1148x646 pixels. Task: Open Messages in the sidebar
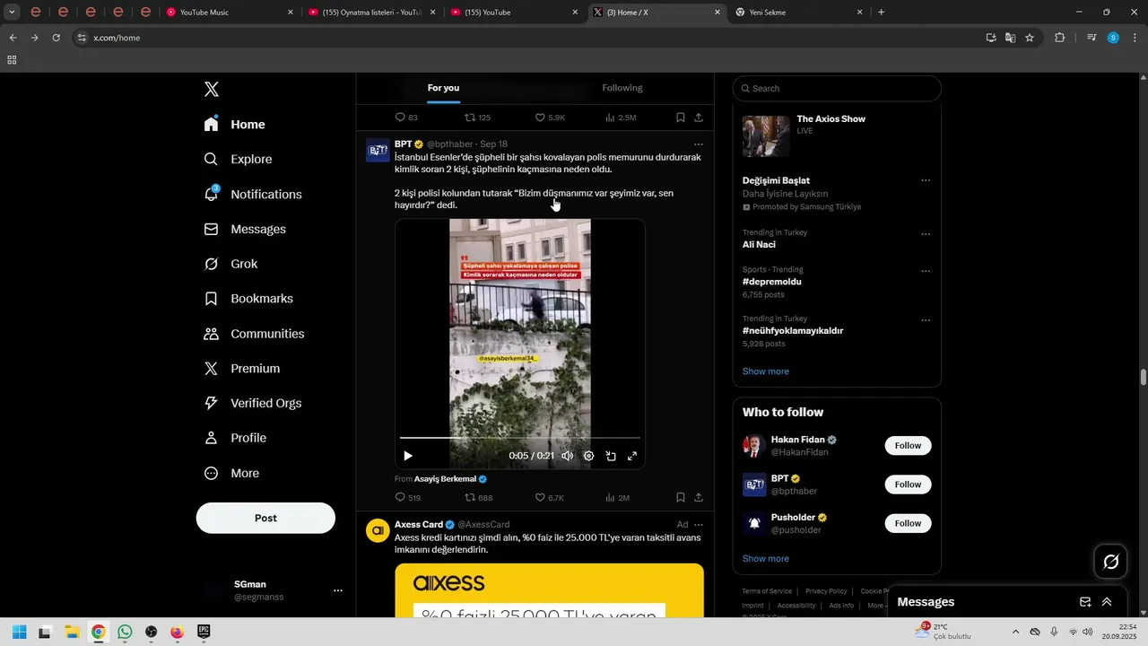(x=245, y=229)
